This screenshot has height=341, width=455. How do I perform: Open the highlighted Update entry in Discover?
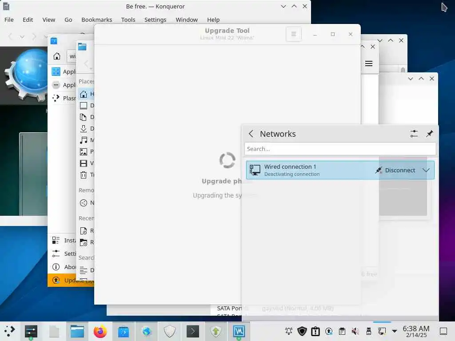[x=71, y=280]
